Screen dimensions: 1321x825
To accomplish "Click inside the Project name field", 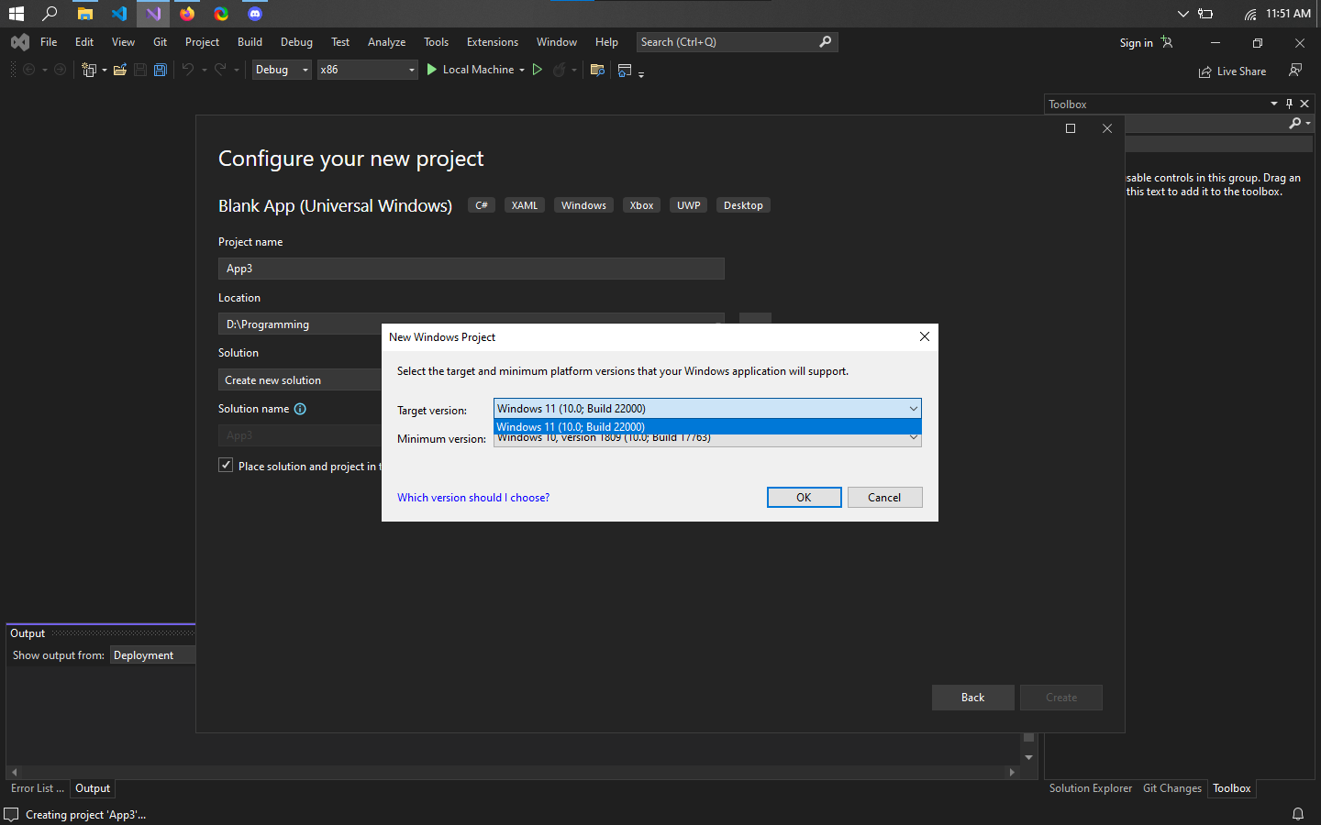I will point(471,268).
